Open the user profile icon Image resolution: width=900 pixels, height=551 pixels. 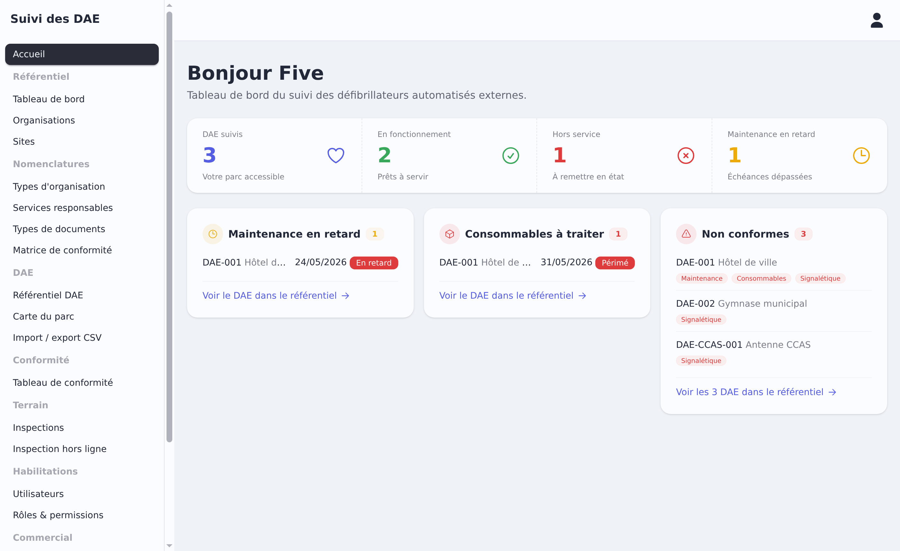[x=876, y=21]
